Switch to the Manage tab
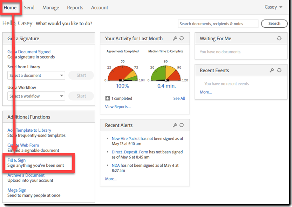Screen dimensions: 292x207 [51, 7]
